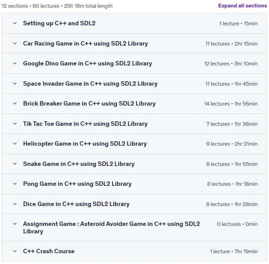Viewport: 269px width, 264px height.
Task: Click chevron beside Brick Breaker Game
Action: point(15,104)
